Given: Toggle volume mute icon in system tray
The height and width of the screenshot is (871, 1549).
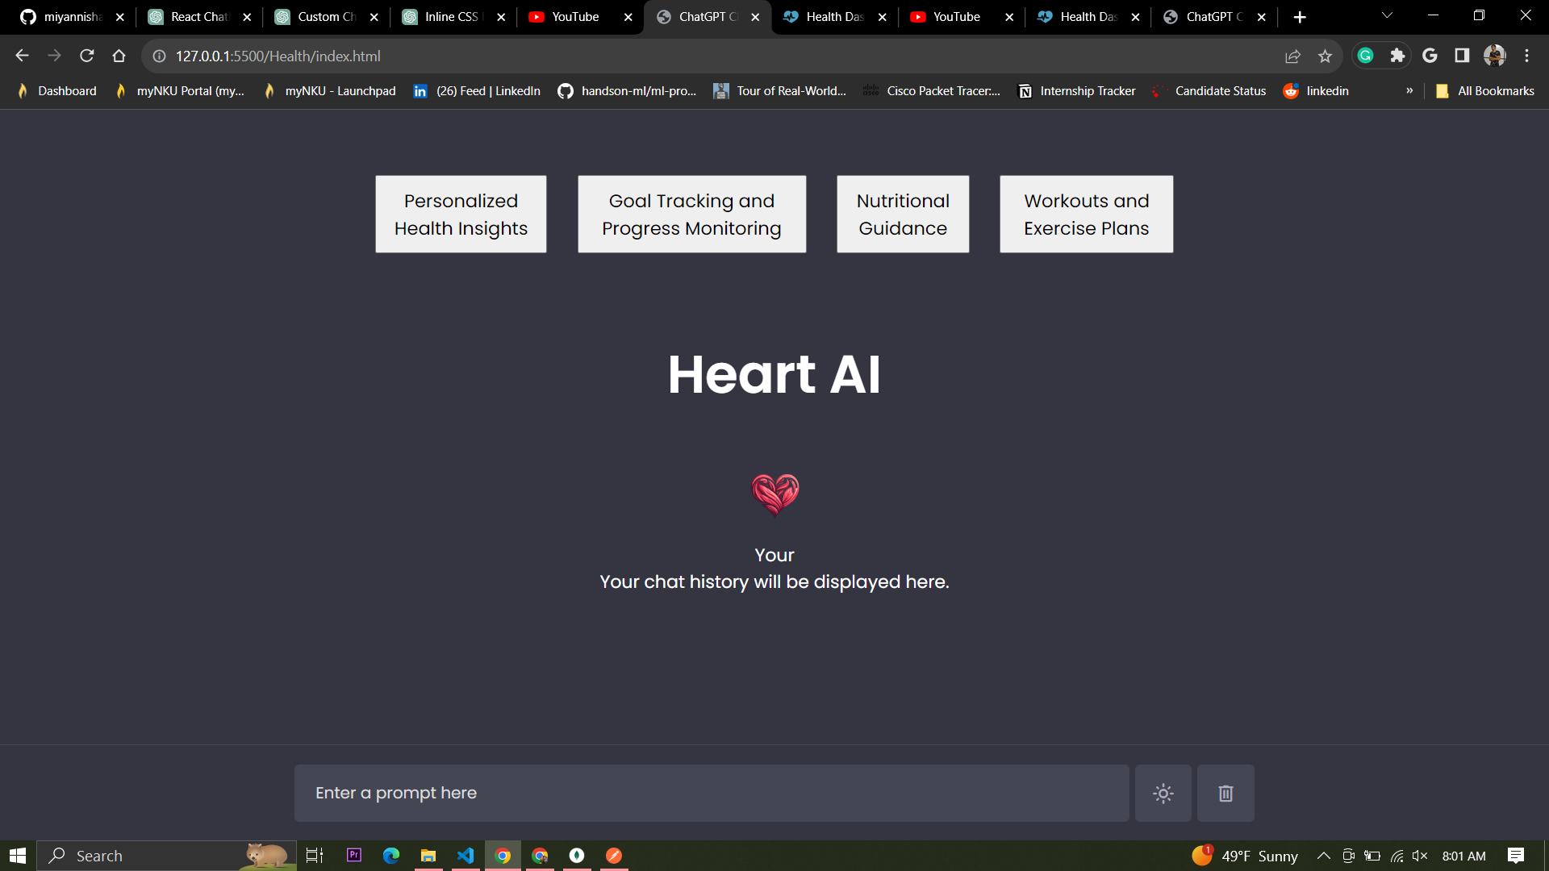Looking at the screenshot, I should pos(1420,856).
